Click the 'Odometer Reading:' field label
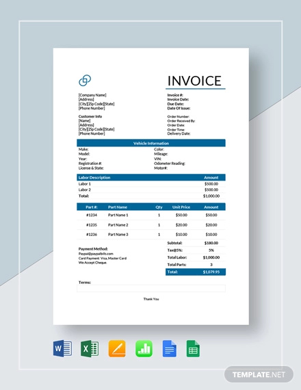The image size is (301, 390). 170,164
